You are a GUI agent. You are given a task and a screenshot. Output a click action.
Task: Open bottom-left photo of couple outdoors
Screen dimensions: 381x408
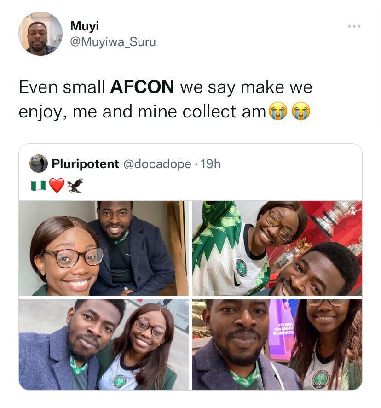104,344
